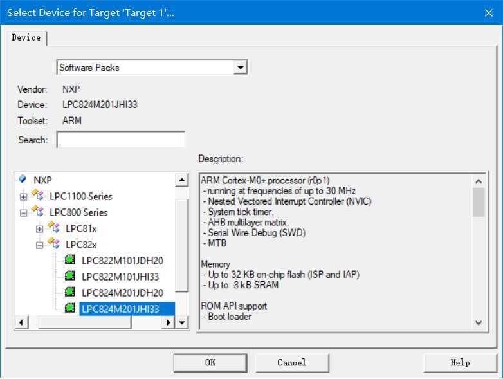Click the device tree scroll-right arrow
This screenshot has width=503, height=379.
pos(168,322)
